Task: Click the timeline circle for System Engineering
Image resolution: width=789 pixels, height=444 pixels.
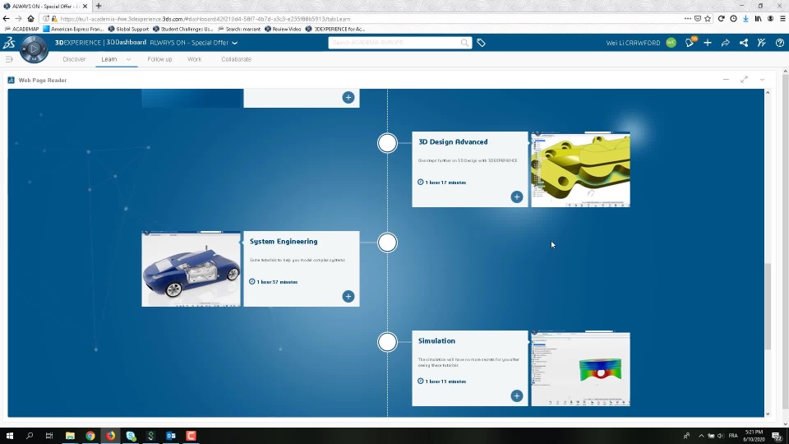Action: pyautogui.click(x=387, y=243)
